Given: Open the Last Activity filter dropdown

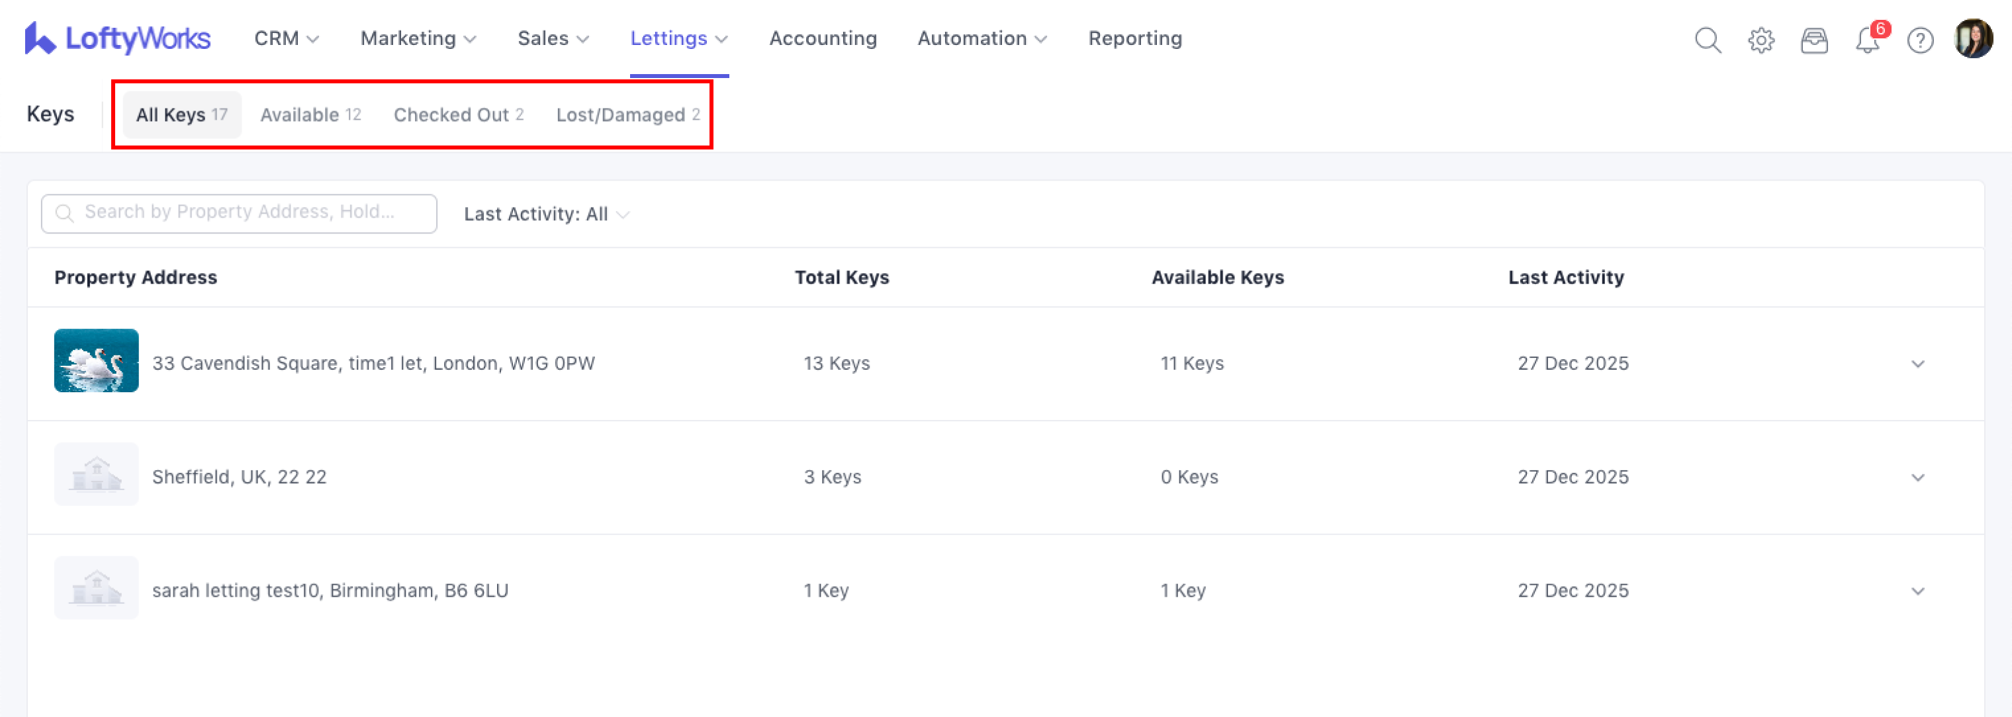Looking at the screenshot, I should [x=546, y=214].
